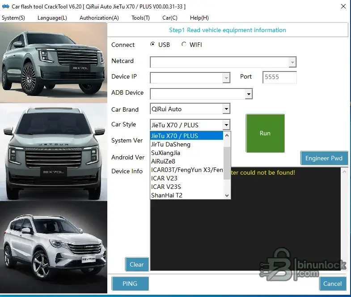Expand the ADB Device dropdown
The width and height of the screenshot is (351, 297).
[x=249, y=94]
